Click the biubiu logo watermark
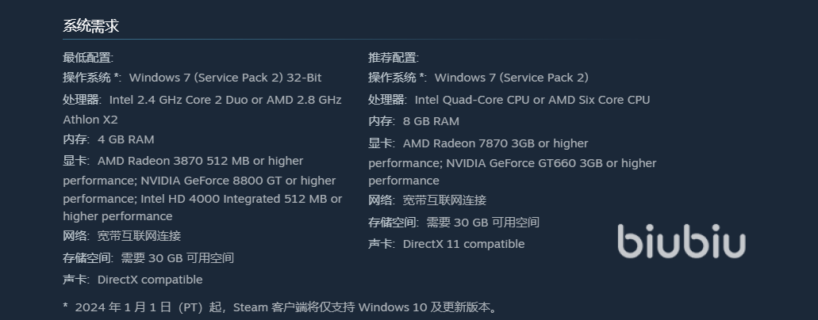The image size is (818, 320). pos(682,241)
